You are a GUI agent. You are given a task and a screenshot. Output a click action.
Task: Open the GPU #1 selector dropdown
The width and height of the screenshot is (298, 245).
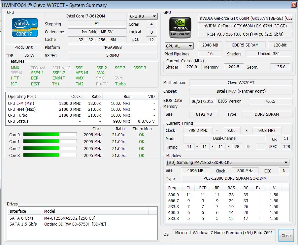179,46
